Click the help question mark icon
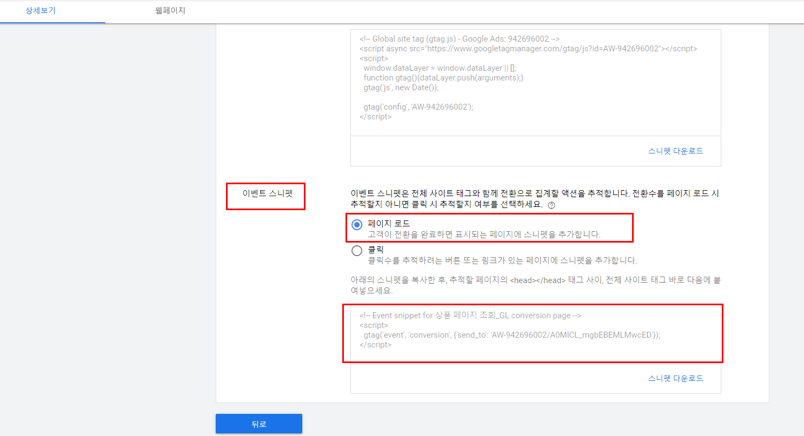 coord(551,206)
